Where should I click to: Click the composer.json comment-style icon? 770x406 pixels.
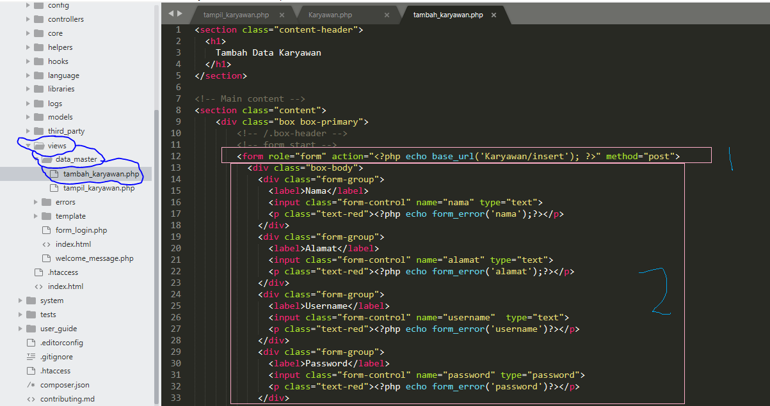[x=31, y=385]
